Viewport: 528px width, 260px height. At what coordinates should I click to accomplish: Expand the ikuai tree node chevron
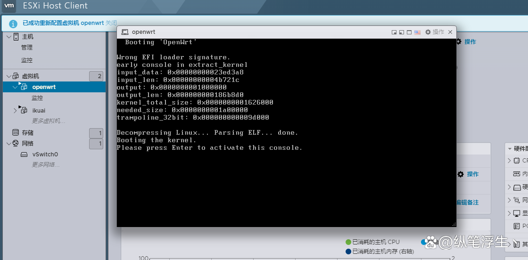click(15, 110)
